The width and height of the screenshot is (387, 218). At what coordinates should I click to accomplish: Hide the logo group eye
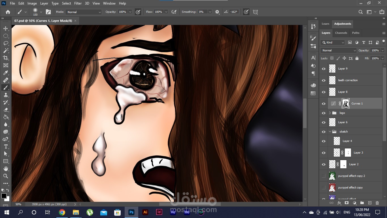pos(324,113)
